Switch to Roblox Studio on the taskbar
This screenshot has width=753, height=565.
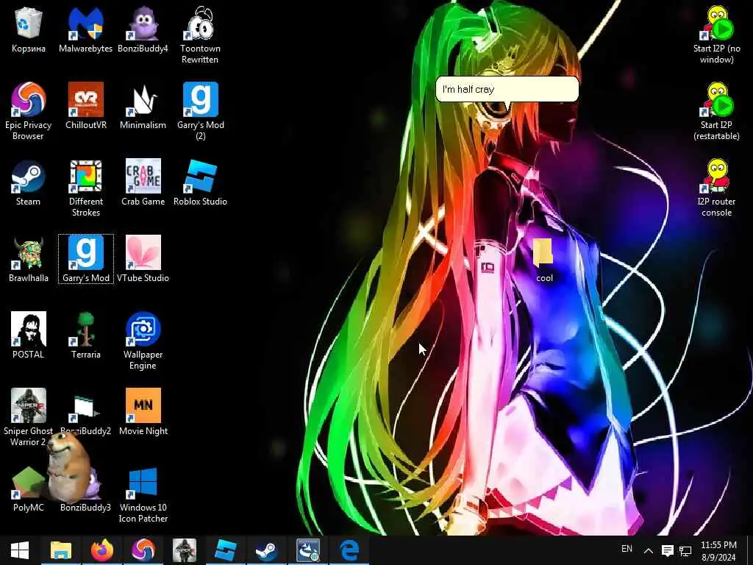[225, 550]
